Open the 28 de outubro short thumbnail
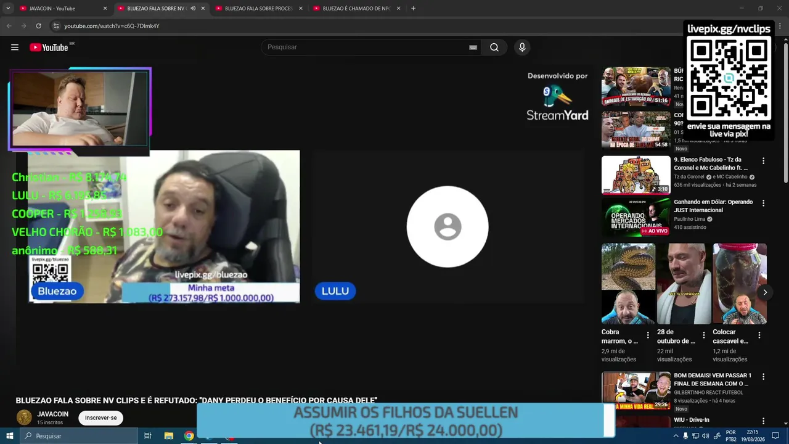Viewport: 789px width, 444px height. 684,284
